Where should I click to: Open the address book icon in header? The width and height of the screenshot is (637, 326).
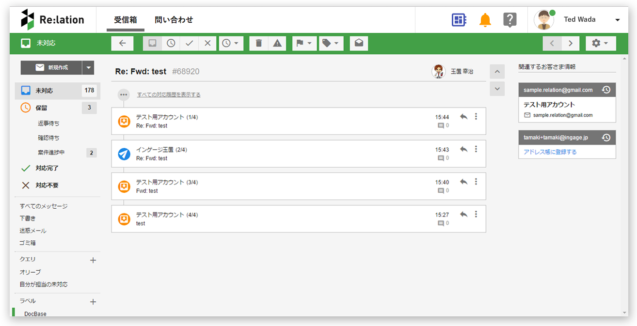[459, 20]
